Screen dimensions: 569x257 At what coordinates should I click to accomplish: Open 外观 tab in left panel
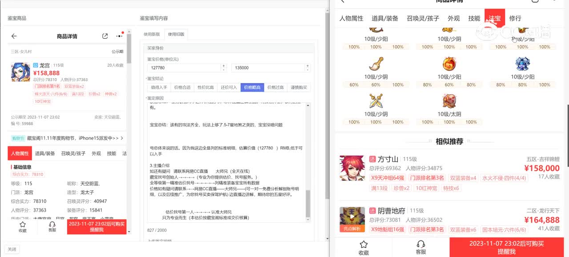coord(96,153)
